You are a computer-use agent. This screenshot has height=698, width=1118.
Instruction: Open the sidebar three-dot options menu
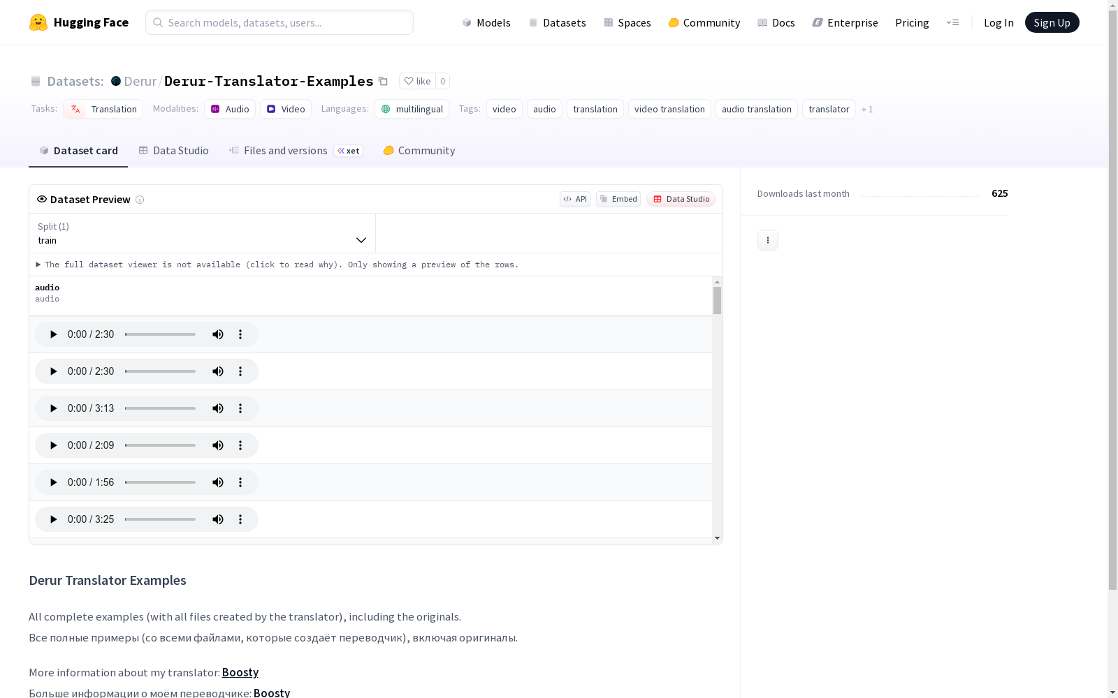pyautogui.click(x=768, y=240)
